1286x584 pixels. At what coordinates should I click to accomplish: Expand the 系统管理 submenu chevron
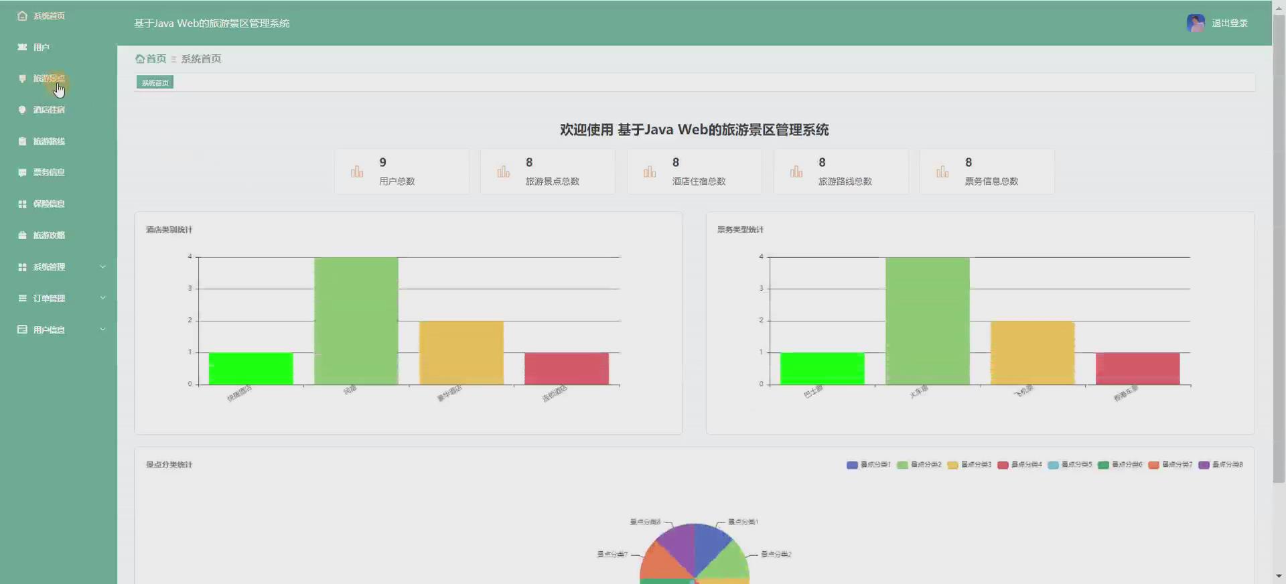tap(102, 267)
